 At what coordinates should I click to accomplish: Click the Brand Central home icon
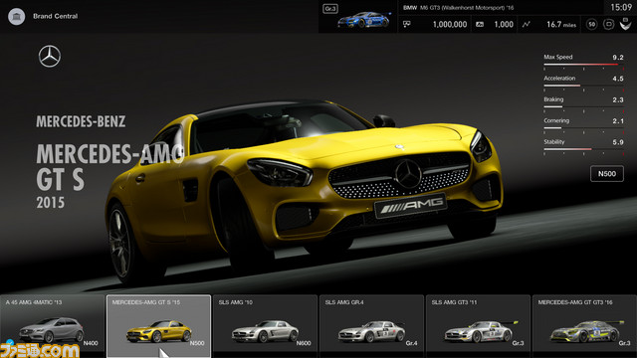[x=17, y=16]
